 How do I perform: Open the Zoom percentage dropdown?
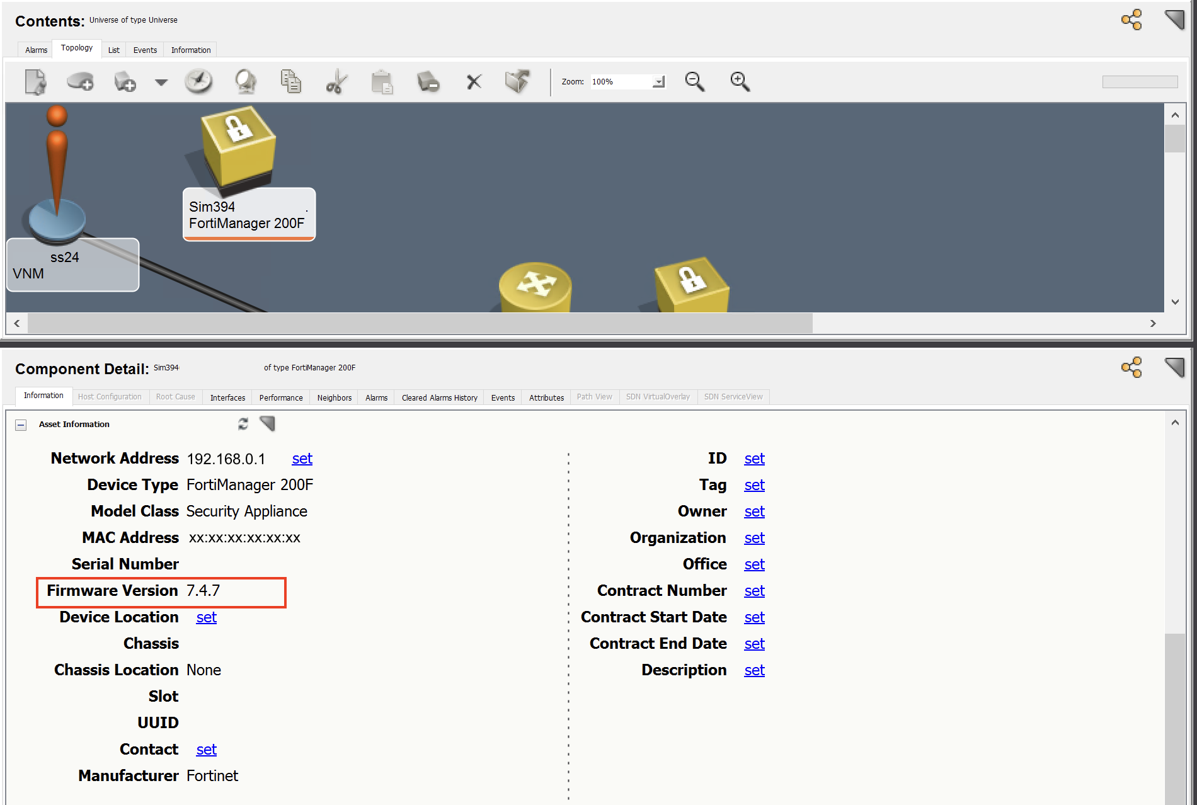pos(658,82)
